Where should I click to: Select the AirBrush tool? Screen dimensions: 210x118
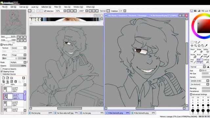pos(206,61)
